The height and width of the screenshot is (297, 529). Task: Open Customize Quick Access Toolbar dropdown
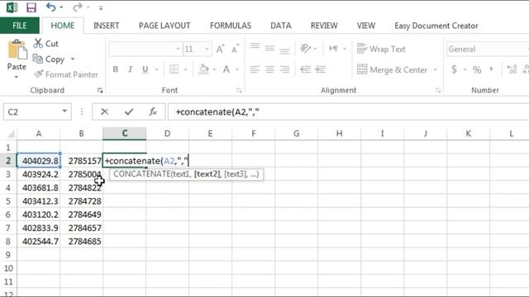pos(101,8)
